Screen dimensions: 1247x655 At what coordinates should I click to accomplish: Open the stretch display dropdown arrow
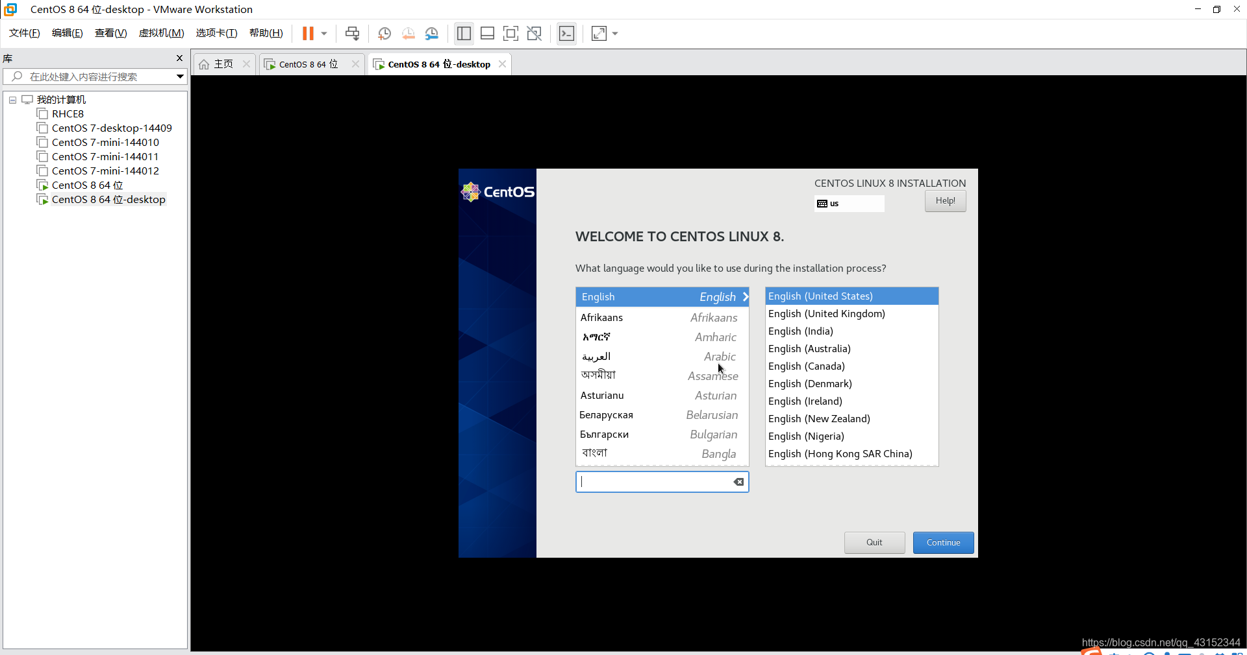pyautogui.click(x=615, y=33)
